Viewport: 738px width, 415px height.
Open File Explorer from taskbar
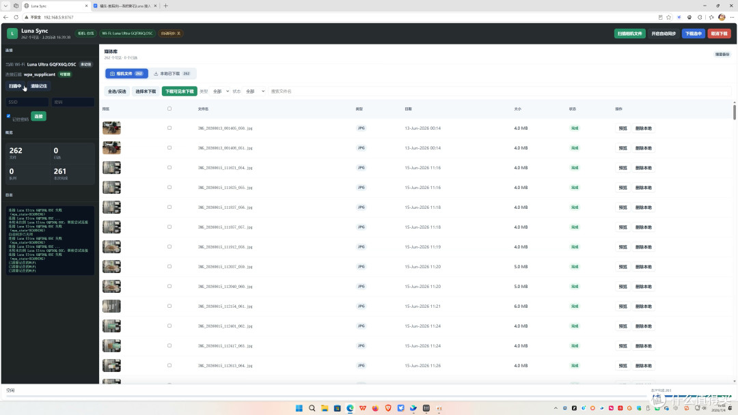tap(325, 408)
